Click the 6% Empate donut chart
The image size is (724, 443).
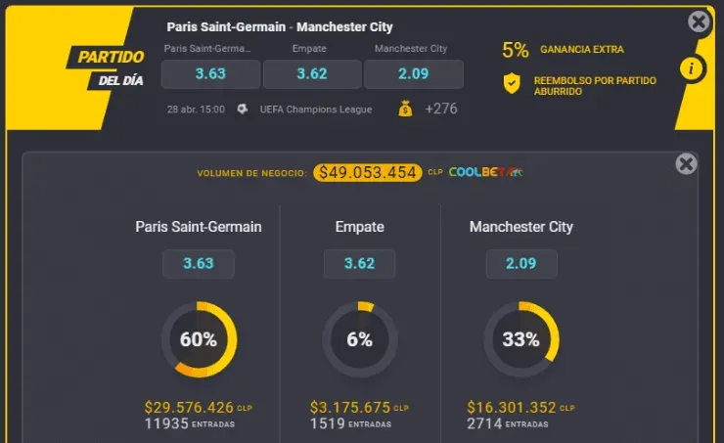(x=359, y=339)
